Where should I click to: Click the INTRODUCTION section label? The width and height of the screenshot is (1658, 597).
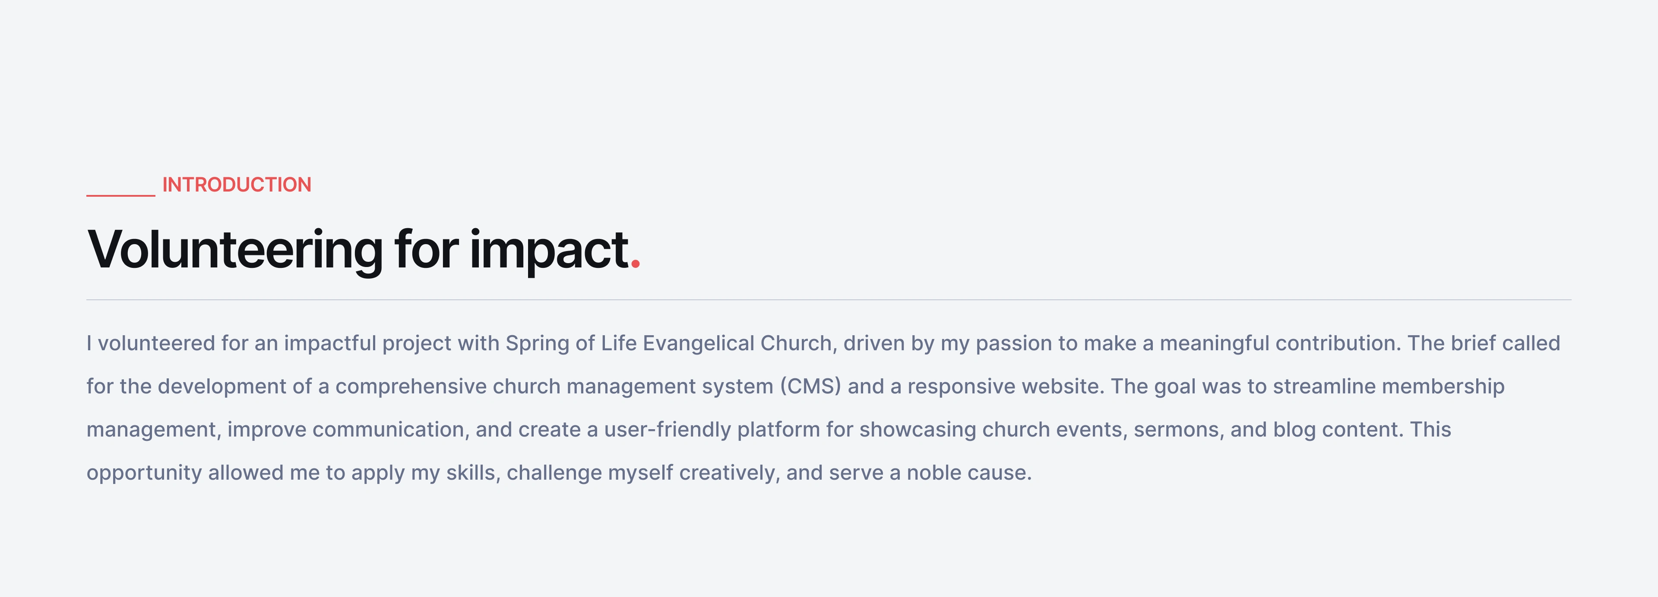[x=236, y=185]
